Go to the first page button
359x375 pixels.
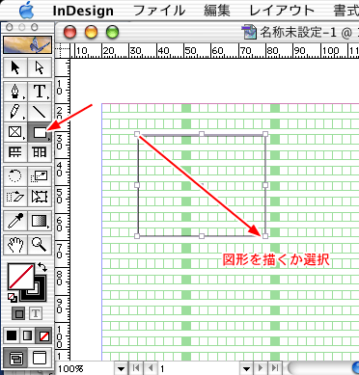pos(136,367)
